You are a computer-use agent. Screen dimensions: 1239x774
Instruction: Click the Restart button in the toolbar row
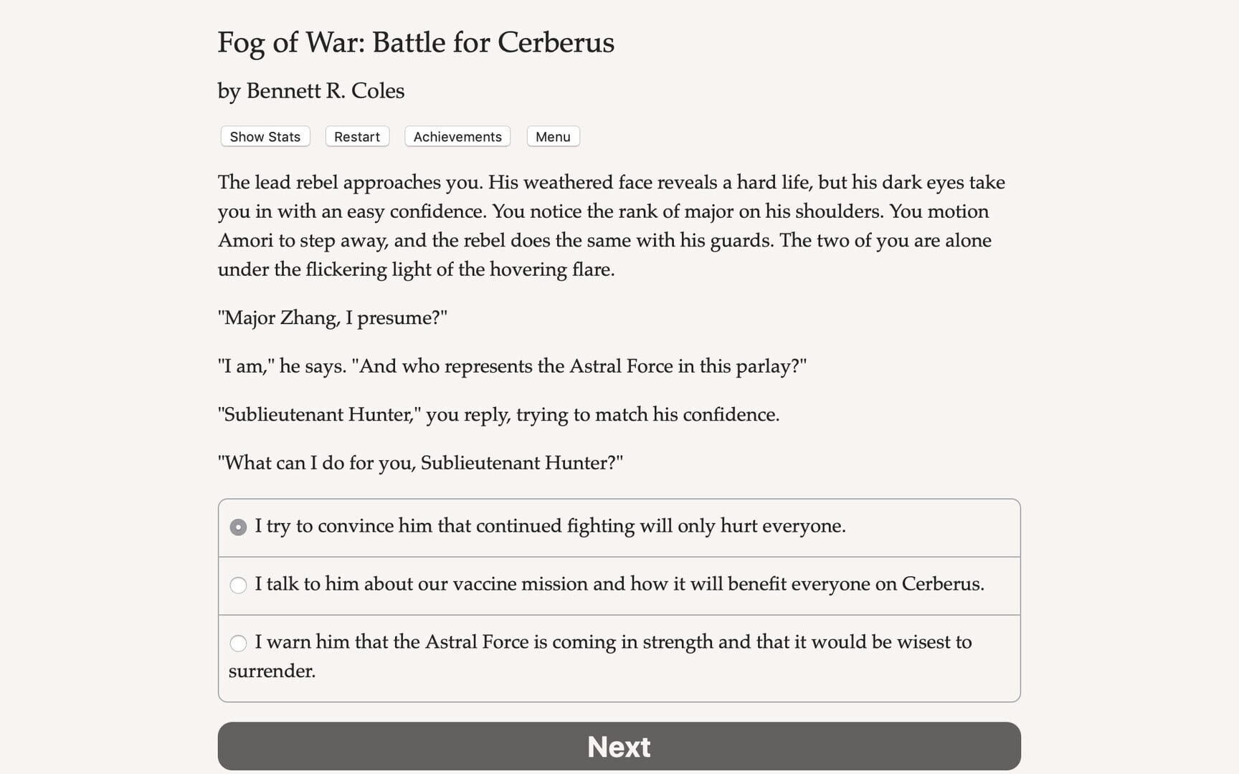tap(356, 136)
